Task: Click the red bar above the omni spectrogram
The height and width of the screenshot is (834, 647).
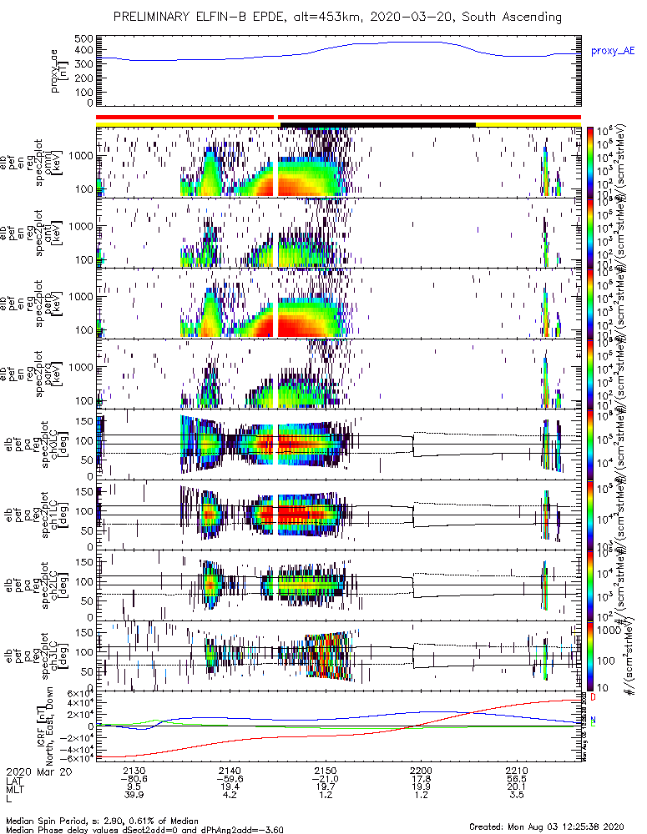Action: point(338,117)
